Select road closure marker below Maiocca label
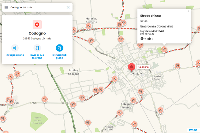The height and width of the screenshot is (133, 200). [88, 26]
